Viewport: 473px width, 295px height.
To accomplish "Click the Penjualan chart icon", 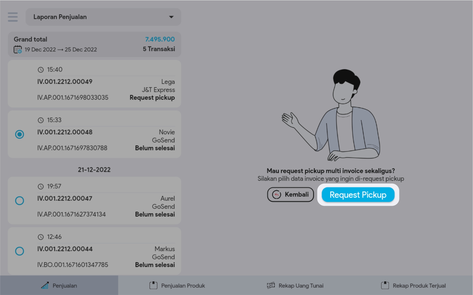I will click(x=45, y=285).
